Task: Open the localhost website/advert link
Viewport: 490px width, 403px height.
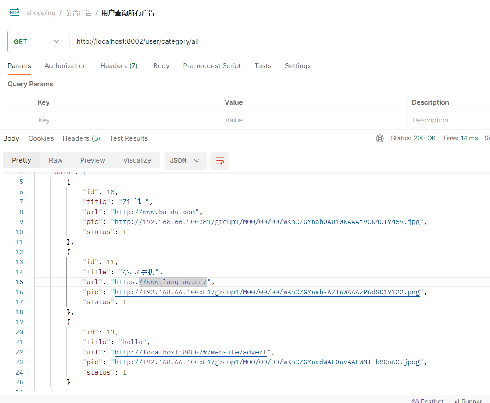Action: (x=191, y=352)
